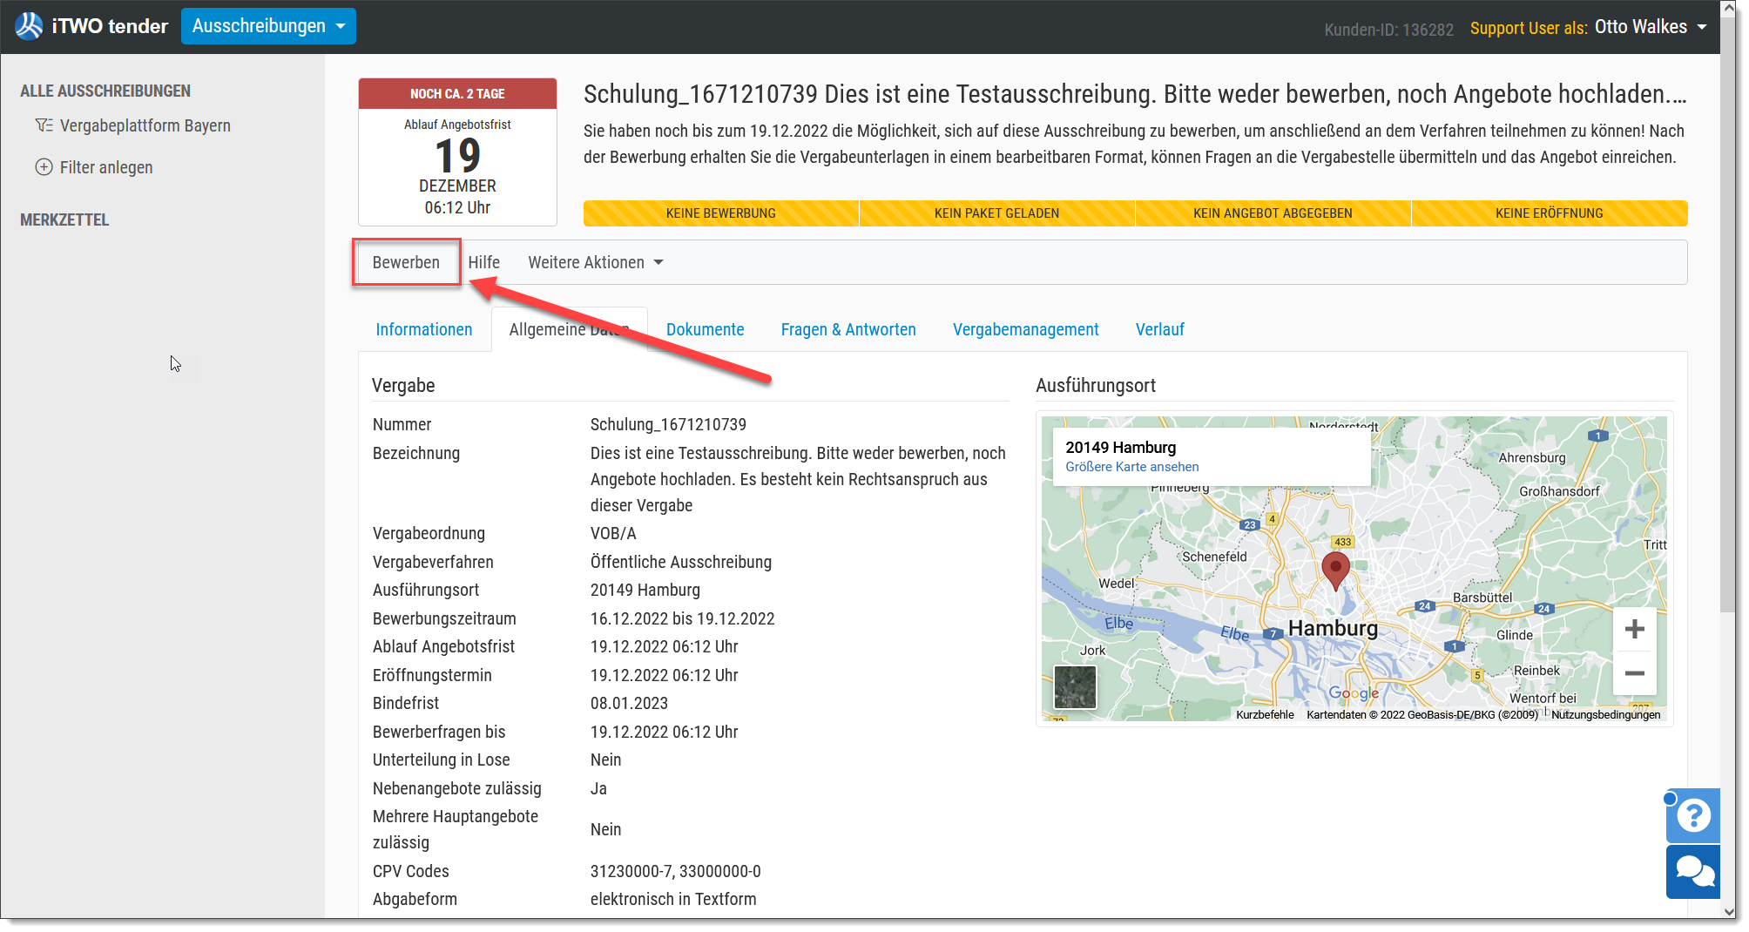Zoom in on the map
The width and height of the screenshot is (1749, 932).
click(x=1634, y=629)
